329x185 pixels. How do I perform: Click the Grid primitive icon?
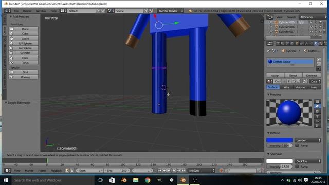click(12, 72)
